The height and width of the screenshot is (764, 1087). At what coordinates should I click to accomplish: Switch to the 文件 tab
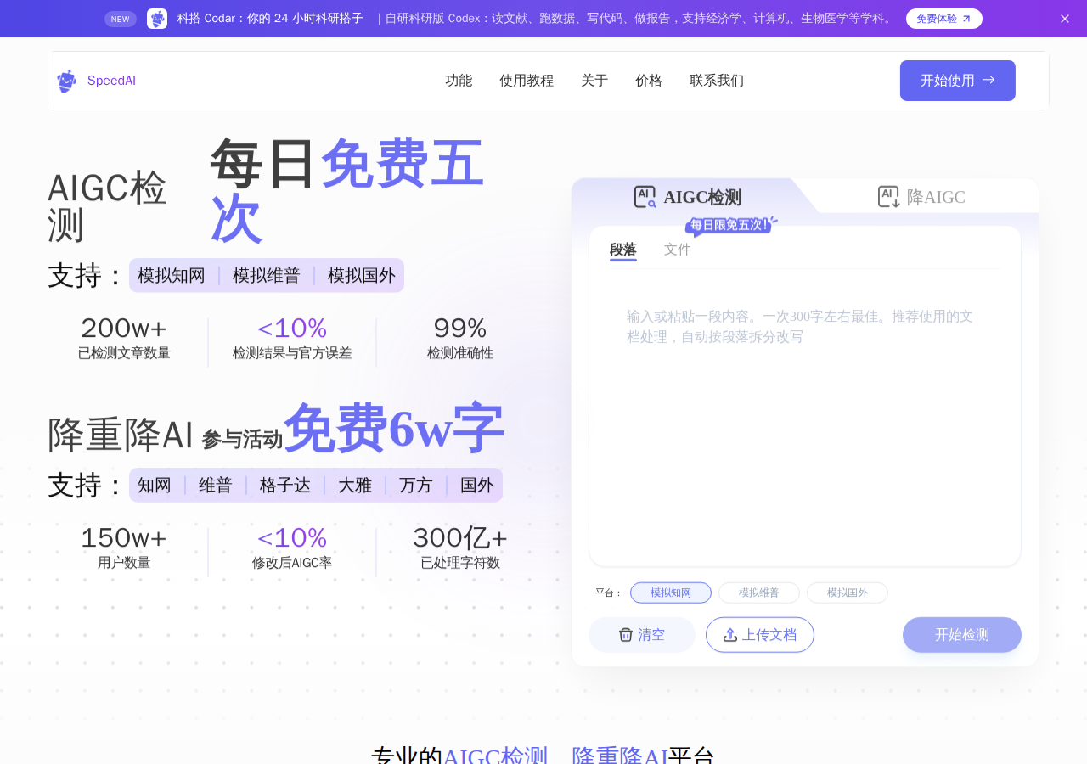[678, 250]
